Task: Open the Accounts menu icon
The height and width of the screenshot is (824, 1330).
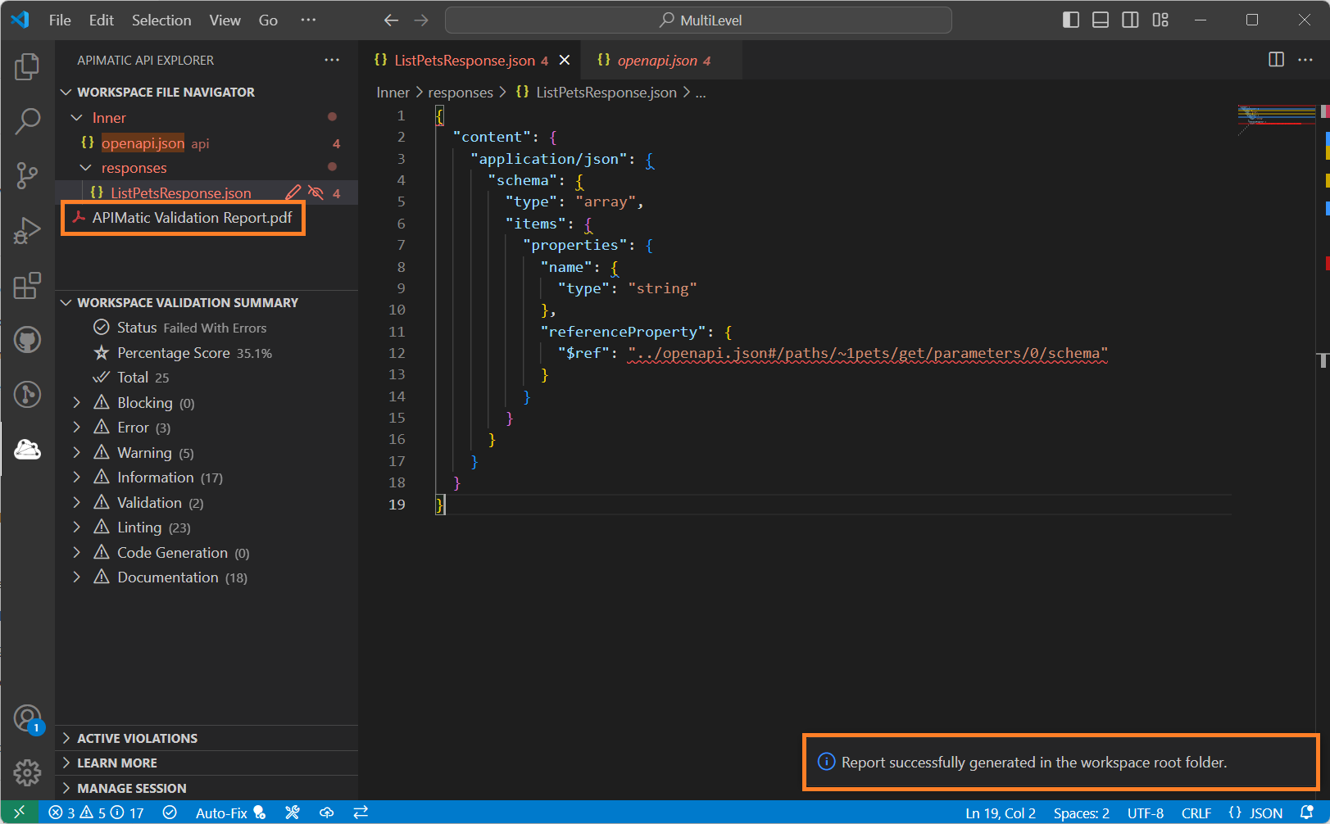Action: pos(27,719)
